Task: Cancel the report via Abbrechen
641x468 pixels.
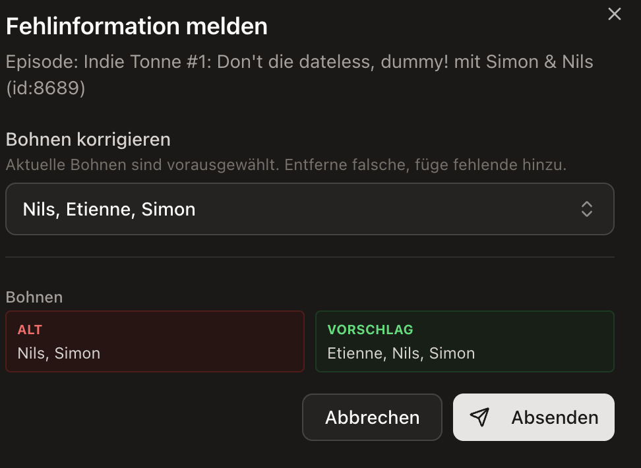Action: click(x=372, y=417)
